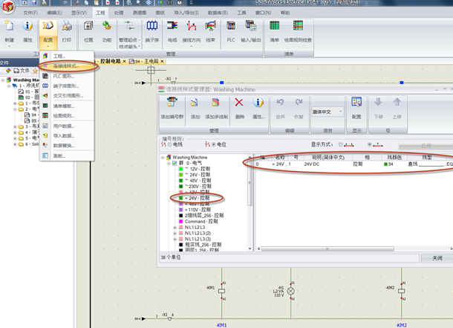This screenshot has height=328, width=453.
Task: Select the first 显示方式 display mode radio
Action: 341,144
